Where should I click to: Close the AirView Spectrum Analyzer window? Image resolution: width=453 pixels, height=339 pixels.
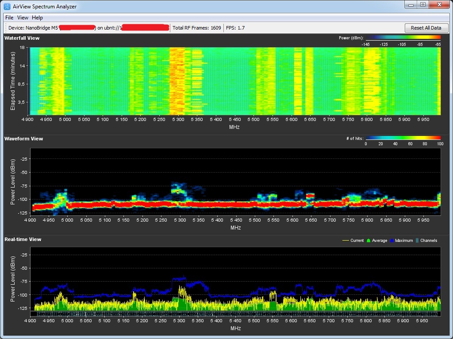tap(439, 5)
